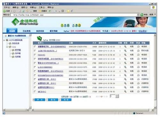Collapse the 111 folder node in the tree
Viewport: 160px width, 117px height.
[x=7, y=47]
